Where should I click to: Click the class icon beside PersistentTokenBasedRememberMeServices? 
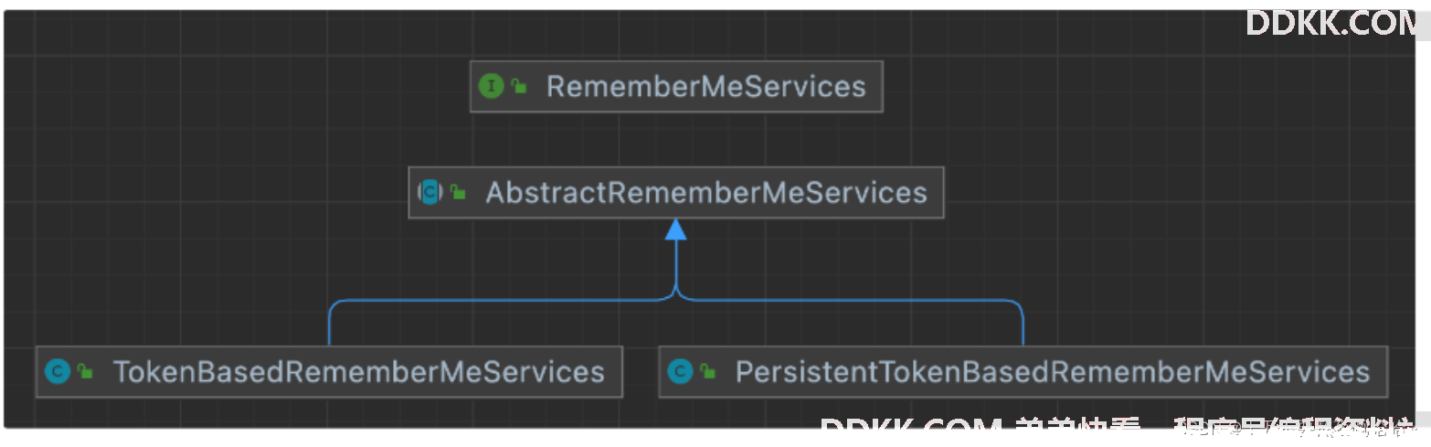[x=680, y=371]
